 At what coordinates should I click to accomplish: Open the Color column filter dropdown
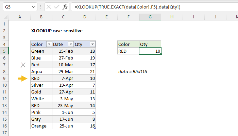(x=49, y=44)
